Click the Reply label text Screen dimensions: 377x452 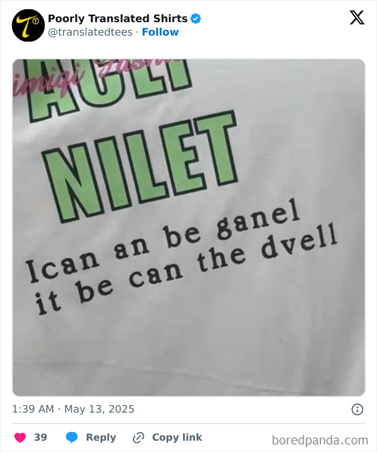click(101, 437)
